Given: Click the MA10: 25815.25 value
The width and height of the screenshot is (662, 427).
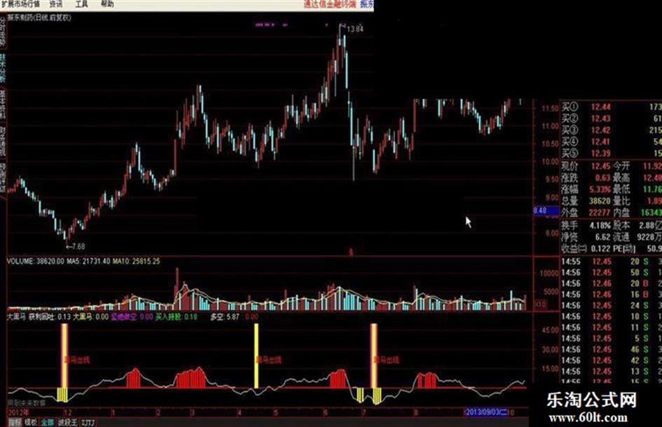Looking at the screenshot, I should [x=136, y=262].
